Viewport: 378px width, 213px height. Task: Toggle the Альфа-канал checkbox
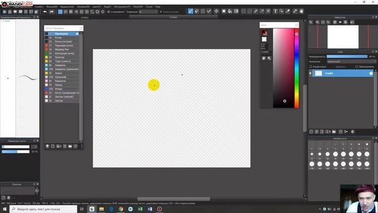[311, 67]
